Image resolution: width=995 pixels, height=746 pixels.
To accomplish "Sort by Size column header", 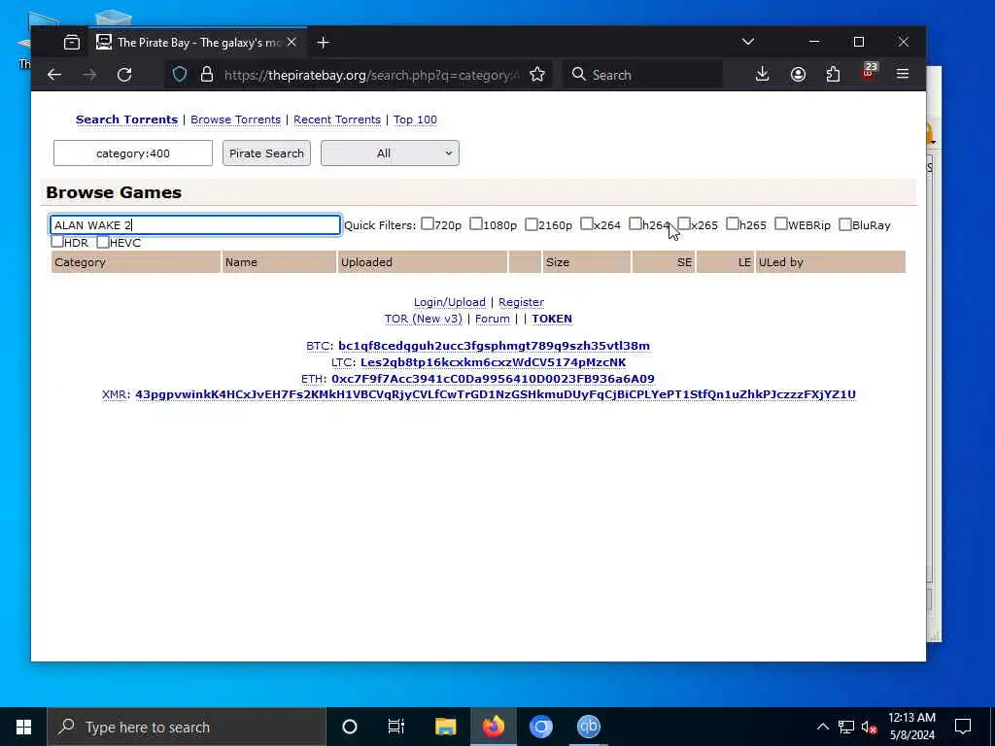I will click(586, 262).
